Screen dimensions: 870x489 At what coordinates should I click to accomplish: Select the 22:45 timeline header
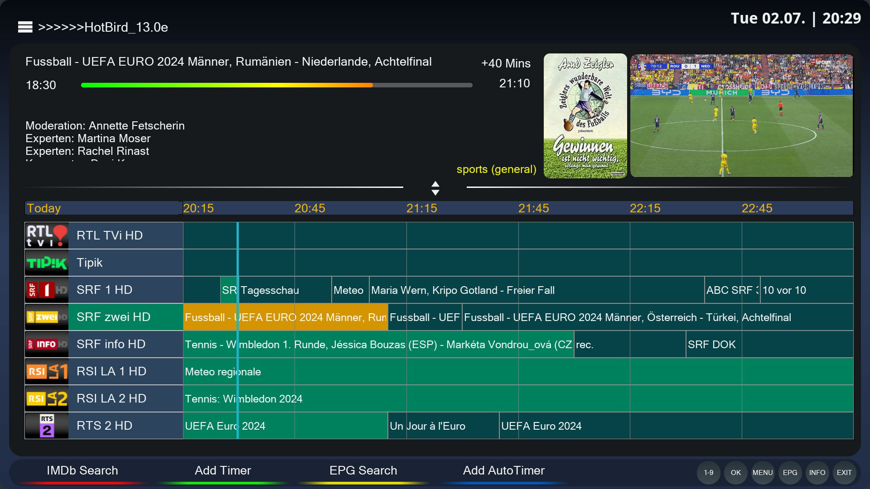pos(757,208)
